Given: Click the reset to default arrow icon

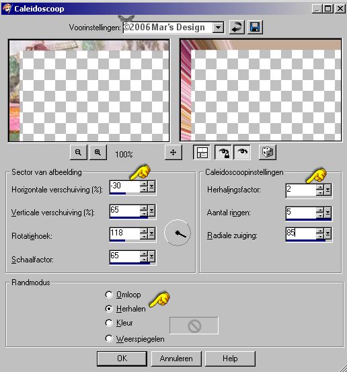Looking at the screenshot, I should coord(237,28).
